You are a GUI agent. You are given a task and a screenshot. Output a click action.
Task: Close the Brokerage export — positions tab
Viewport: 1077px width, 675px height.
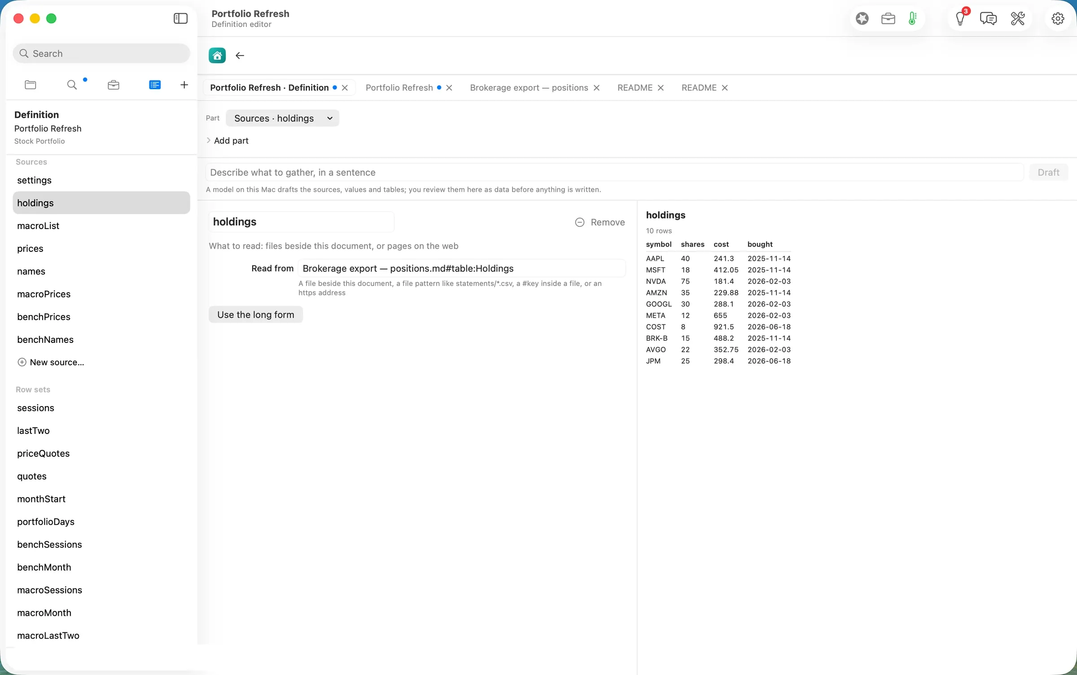click(596, 88)
